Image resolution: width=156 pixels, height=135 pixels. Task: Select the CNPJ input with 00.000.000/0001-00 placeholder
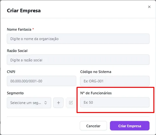coord(42,81)
